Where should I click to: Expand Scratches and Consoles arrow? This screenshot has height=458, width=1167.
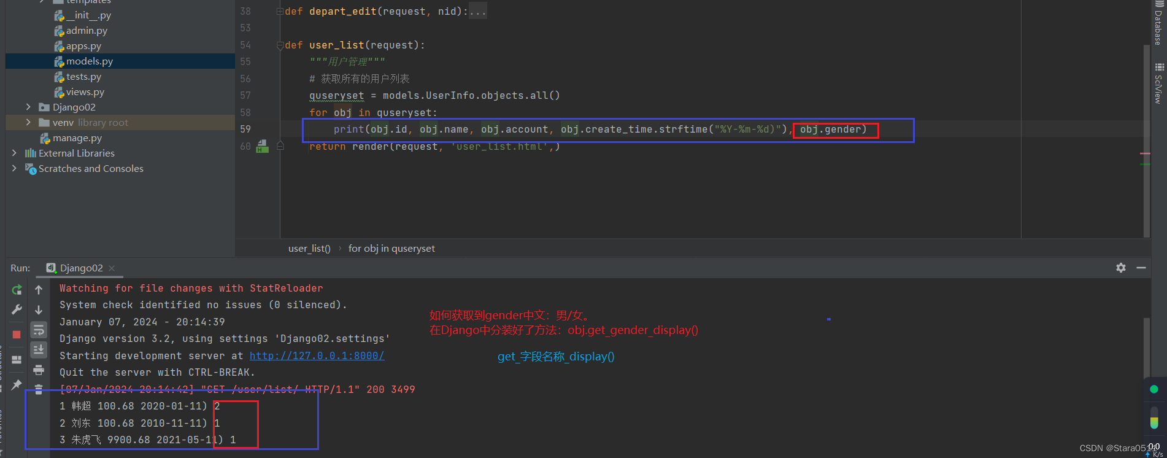point(14,168)
